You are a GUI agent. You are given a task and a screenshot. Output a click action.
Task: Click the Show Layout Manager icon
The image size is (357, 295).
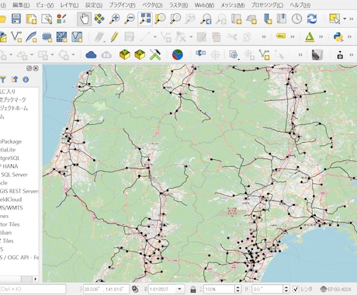click(47, 19)
